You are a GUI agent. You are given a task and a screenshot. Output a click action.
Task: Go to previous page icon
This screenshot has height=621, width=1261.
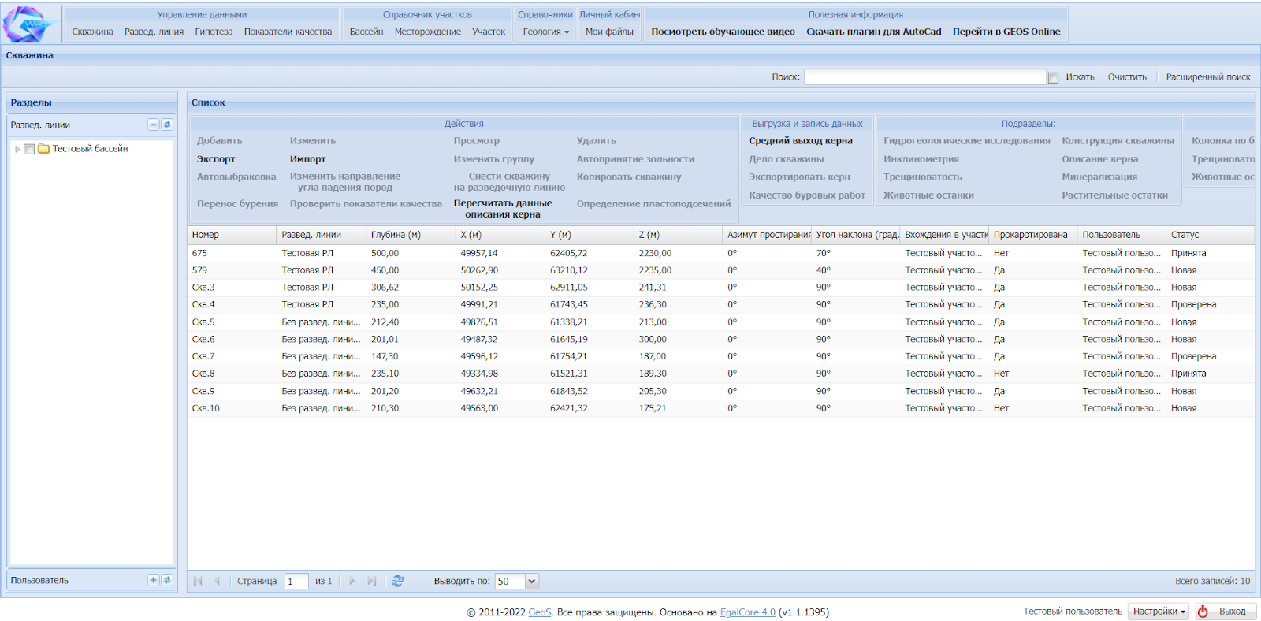click(217, 581)
